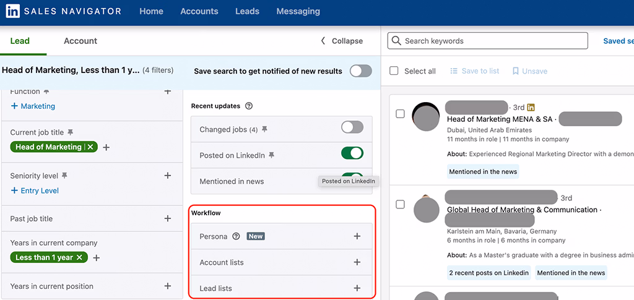Click the Karlstein am Main, Bavaria, Germany text
The image size is (634, 300).
point(502,231)
